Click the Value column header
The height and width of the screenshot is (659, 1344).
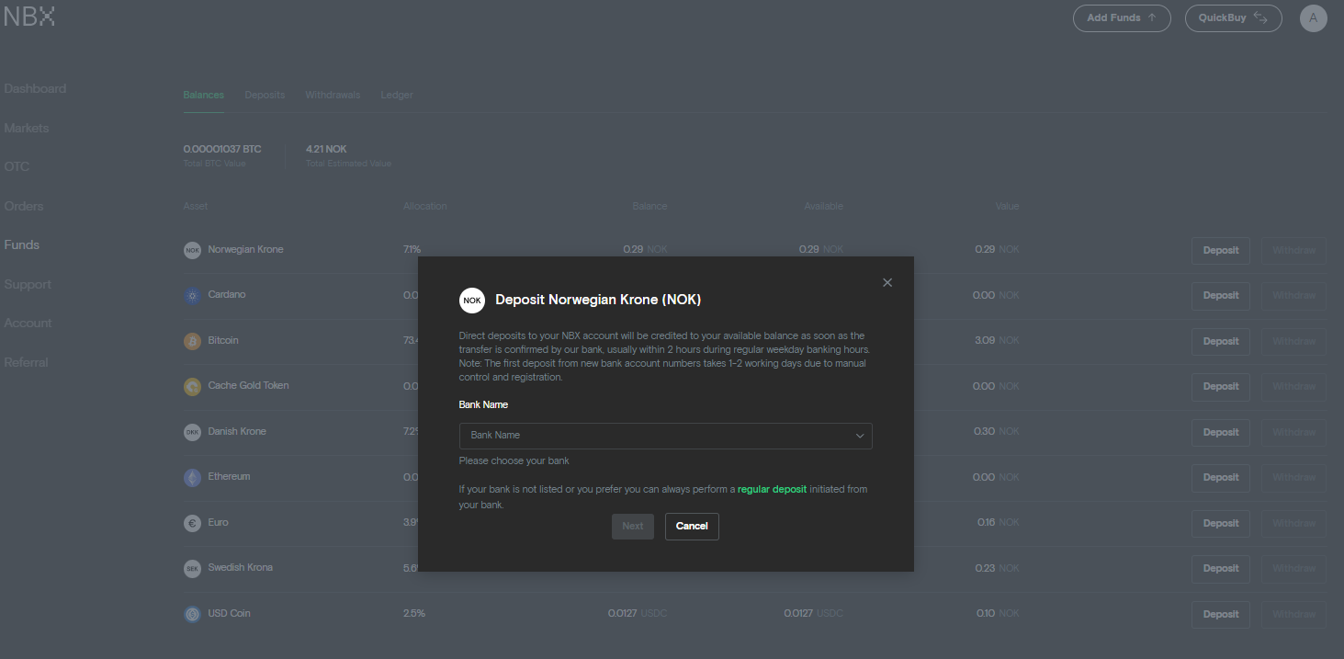point(1007,206)
